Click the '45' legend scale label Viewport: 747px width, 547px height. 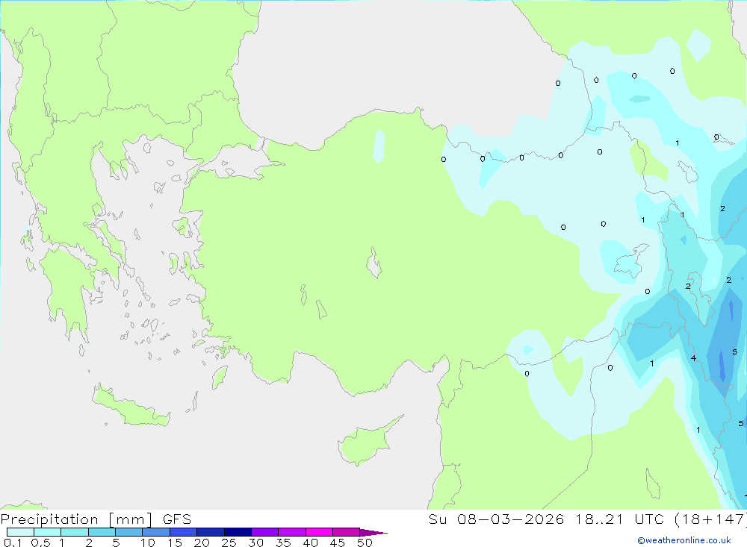tap(338, 543)
